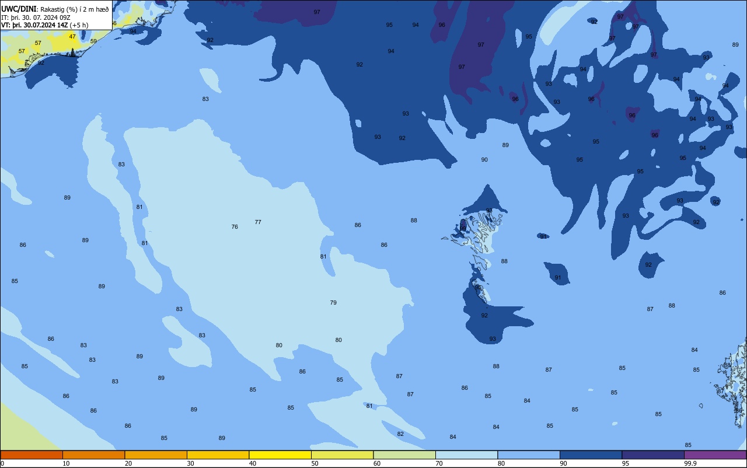The width and height of the screenshot is (747, 468).
Task: Select the '59' humidity value near the coast
Action: click(93, 41)
